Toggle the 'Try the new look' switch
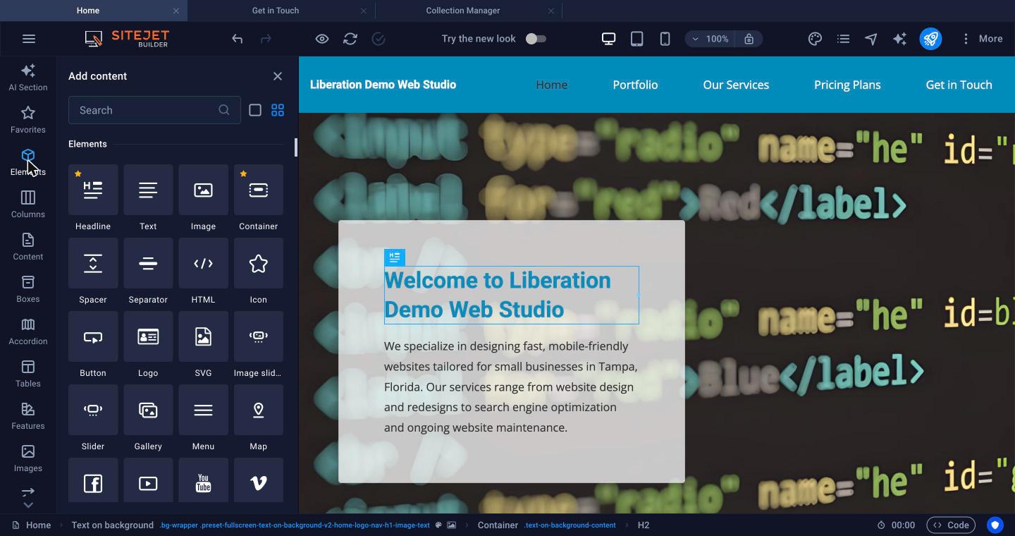The image size is (1015, 536). [x=536, y=39]
